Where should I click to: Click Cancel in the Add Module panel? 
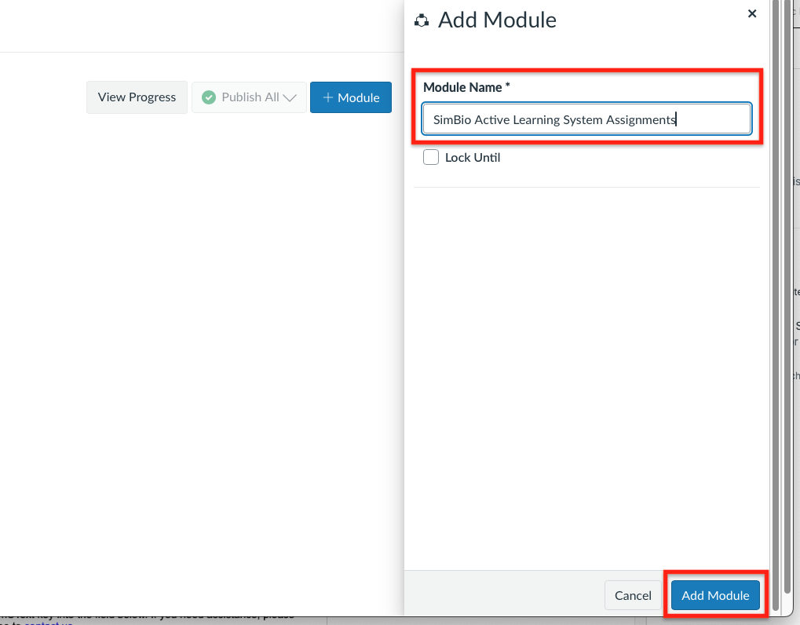(633, 595)
